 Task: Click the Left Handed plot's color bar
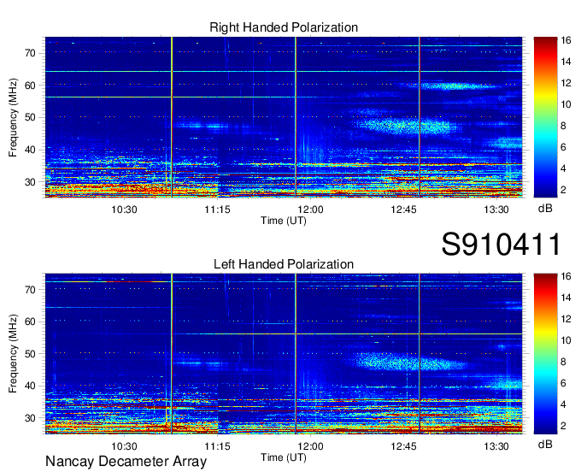click(x=545, y=353)
